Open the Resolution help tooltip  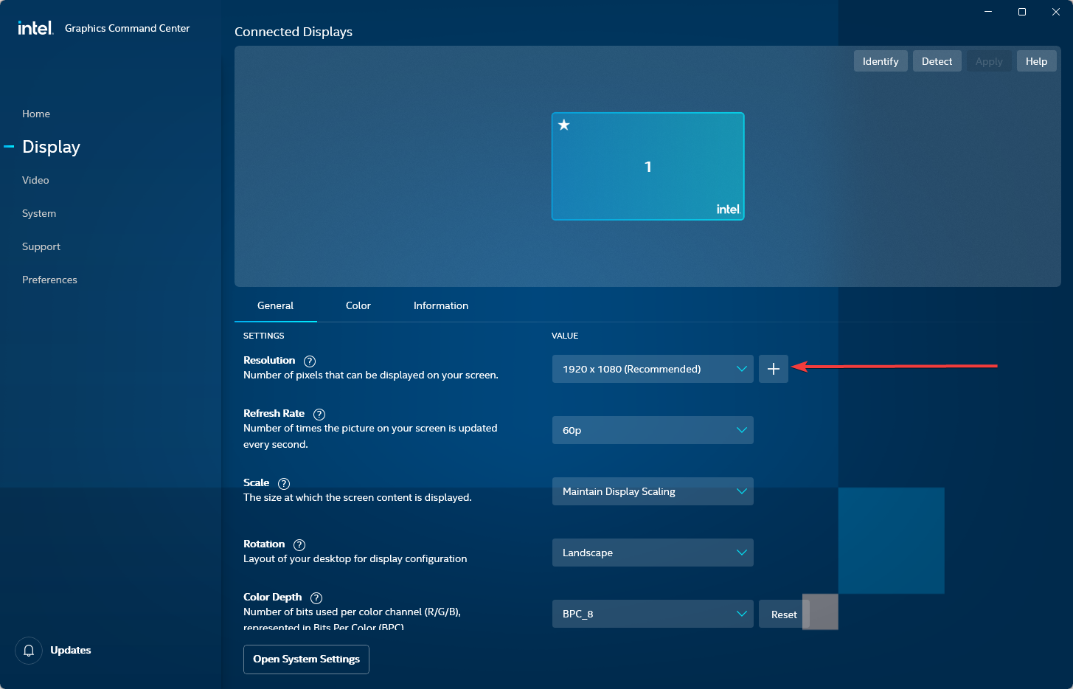(x=310, y=361)
